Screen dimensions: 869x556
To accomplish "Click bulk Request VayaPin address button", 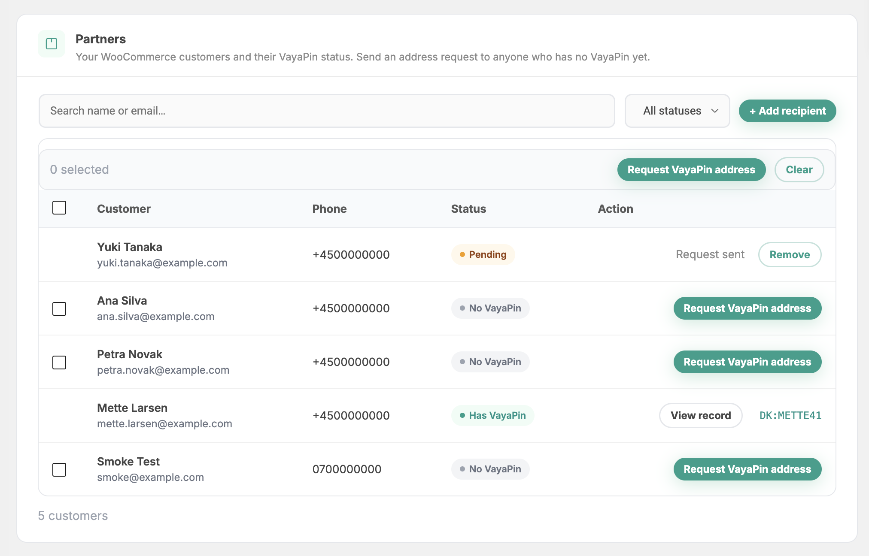I will point(691,169).
